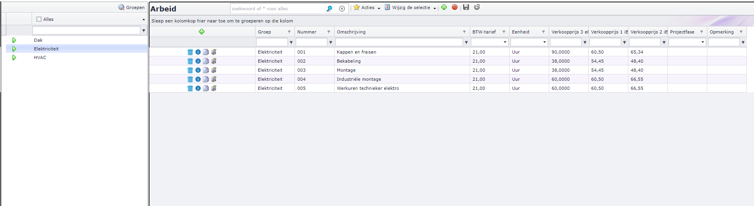This screenshot has width=754, height=206.
Task: Select the Dak group row
Action: [77, 40]
